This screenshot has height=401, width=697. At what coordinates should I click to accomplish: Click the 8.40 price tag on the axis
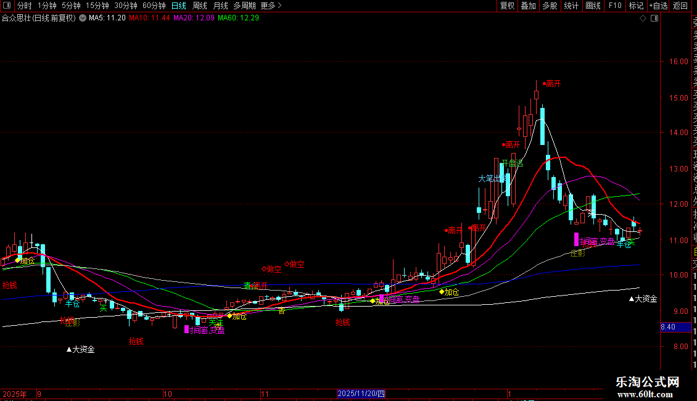click(x=675, y=327)
